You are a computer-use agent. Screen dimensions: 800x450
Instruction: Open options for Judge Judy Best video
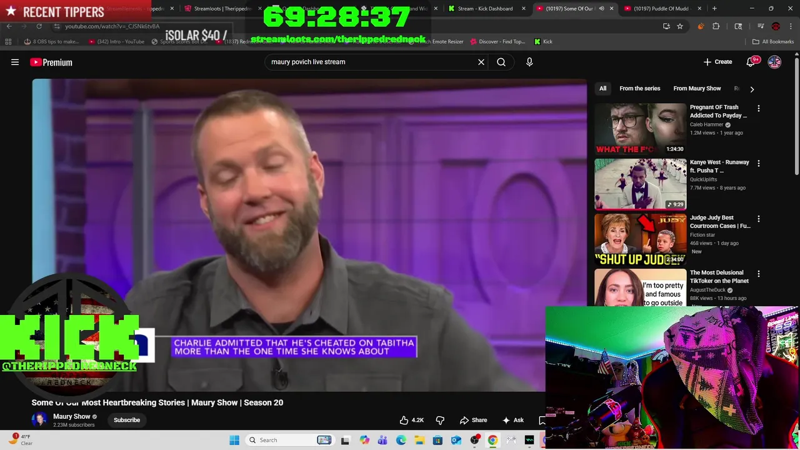[759, 219]
